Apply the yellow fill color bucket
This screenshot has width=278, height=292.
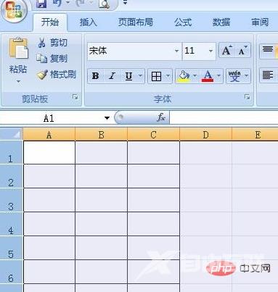[184, 76]
